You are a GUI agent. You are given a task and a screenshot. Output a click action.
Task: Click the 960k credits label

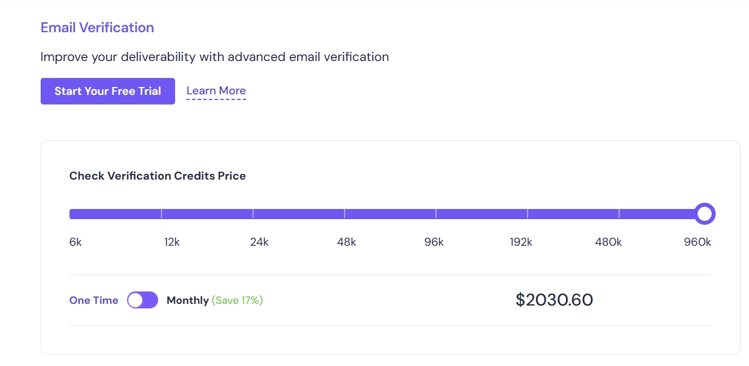pos(697,242)
